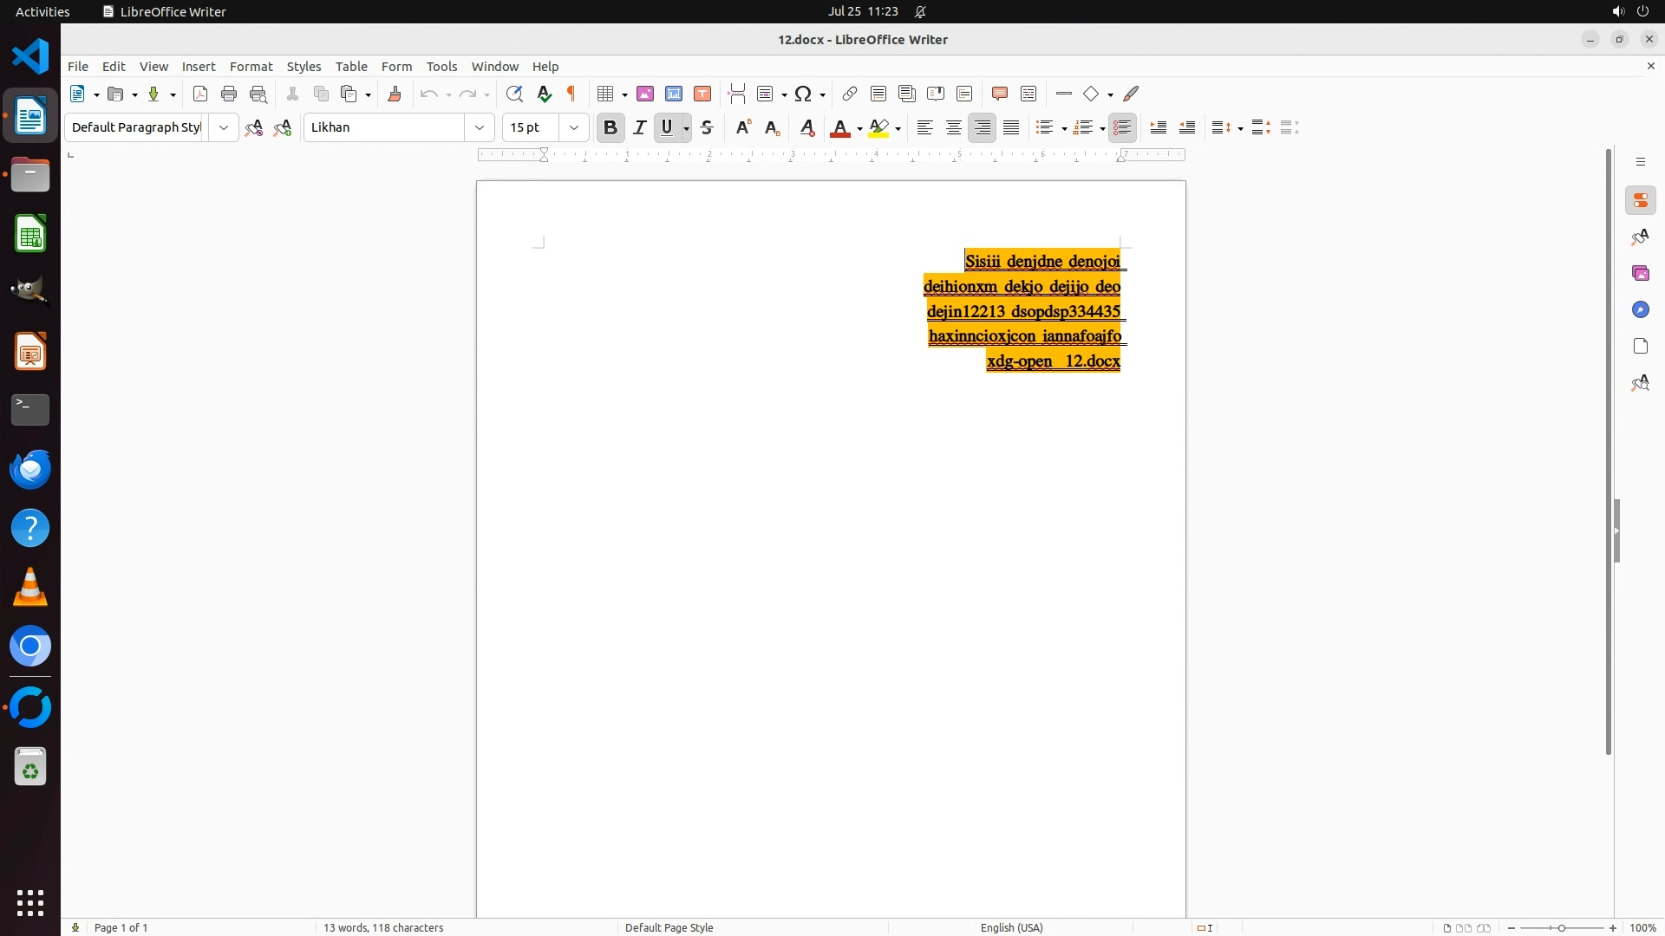Toggle formatting marks pilcrow button
1665x936 pixels.
571,94
